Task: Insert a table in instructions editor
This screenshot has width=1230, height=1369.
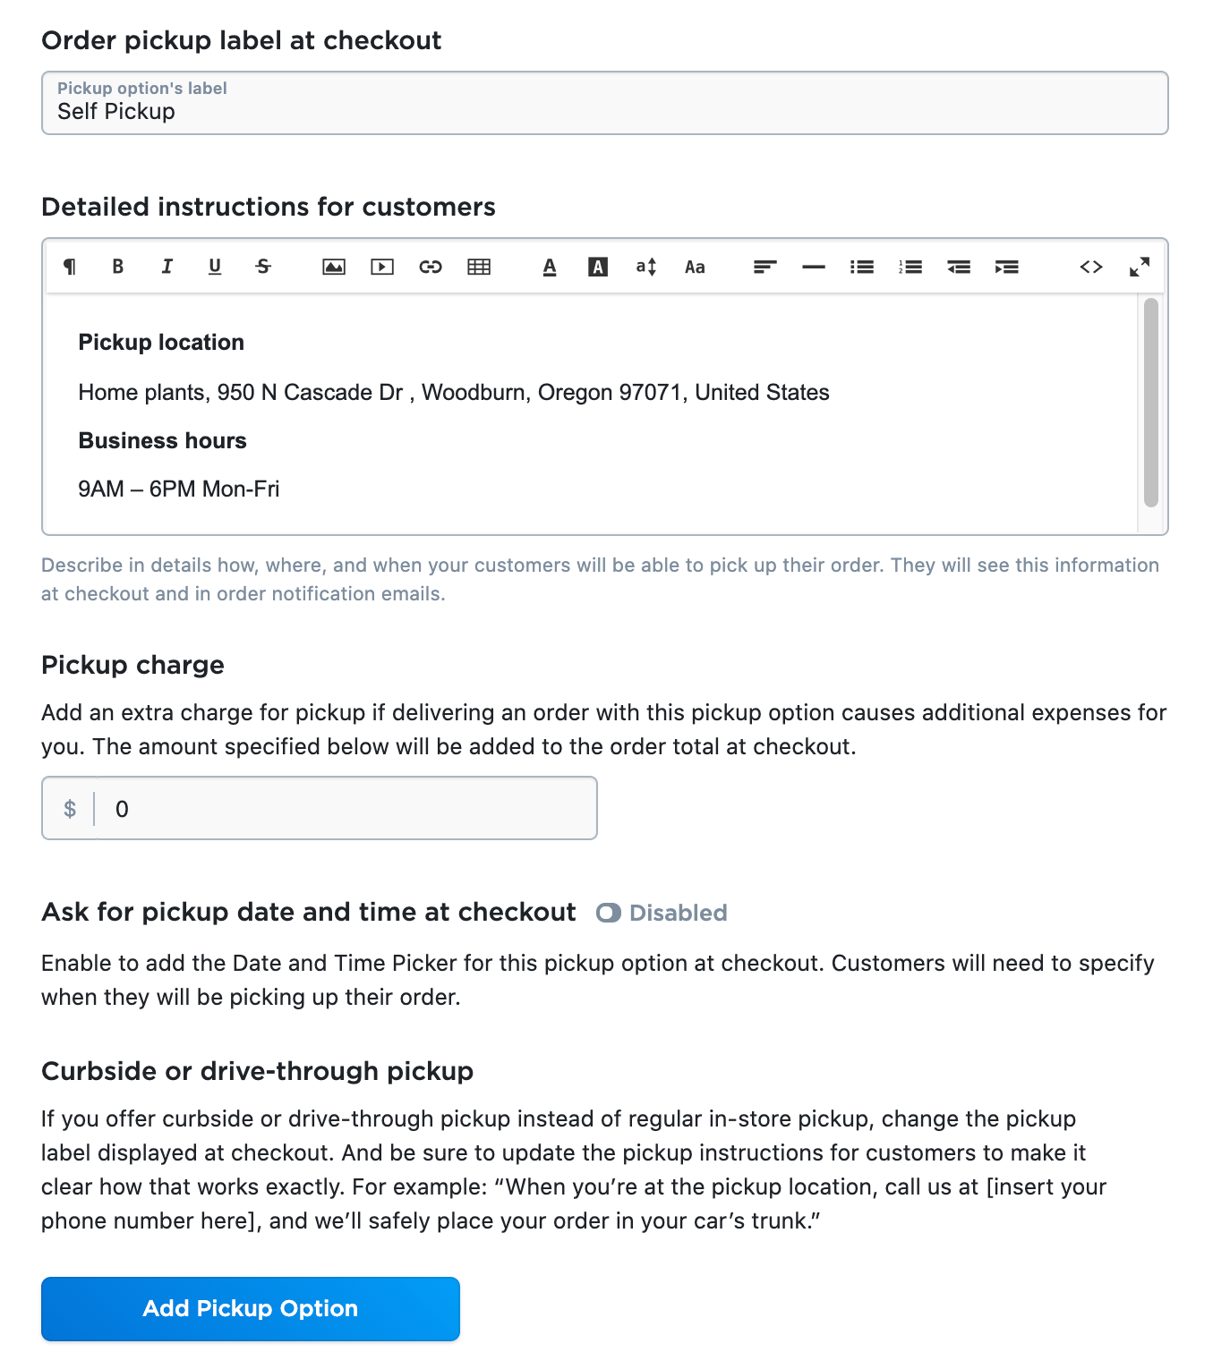Action: pyautogui.click(x=479, y=267)
